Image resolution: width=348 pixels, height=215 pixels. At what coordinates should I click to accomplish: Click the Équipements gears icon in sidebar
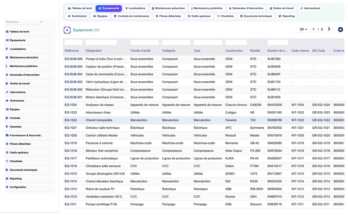coord(7,40)
